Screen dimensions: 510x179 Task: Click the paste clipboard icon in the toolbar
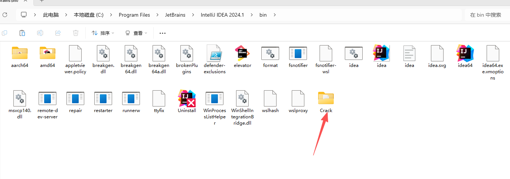tap(22, 33)
